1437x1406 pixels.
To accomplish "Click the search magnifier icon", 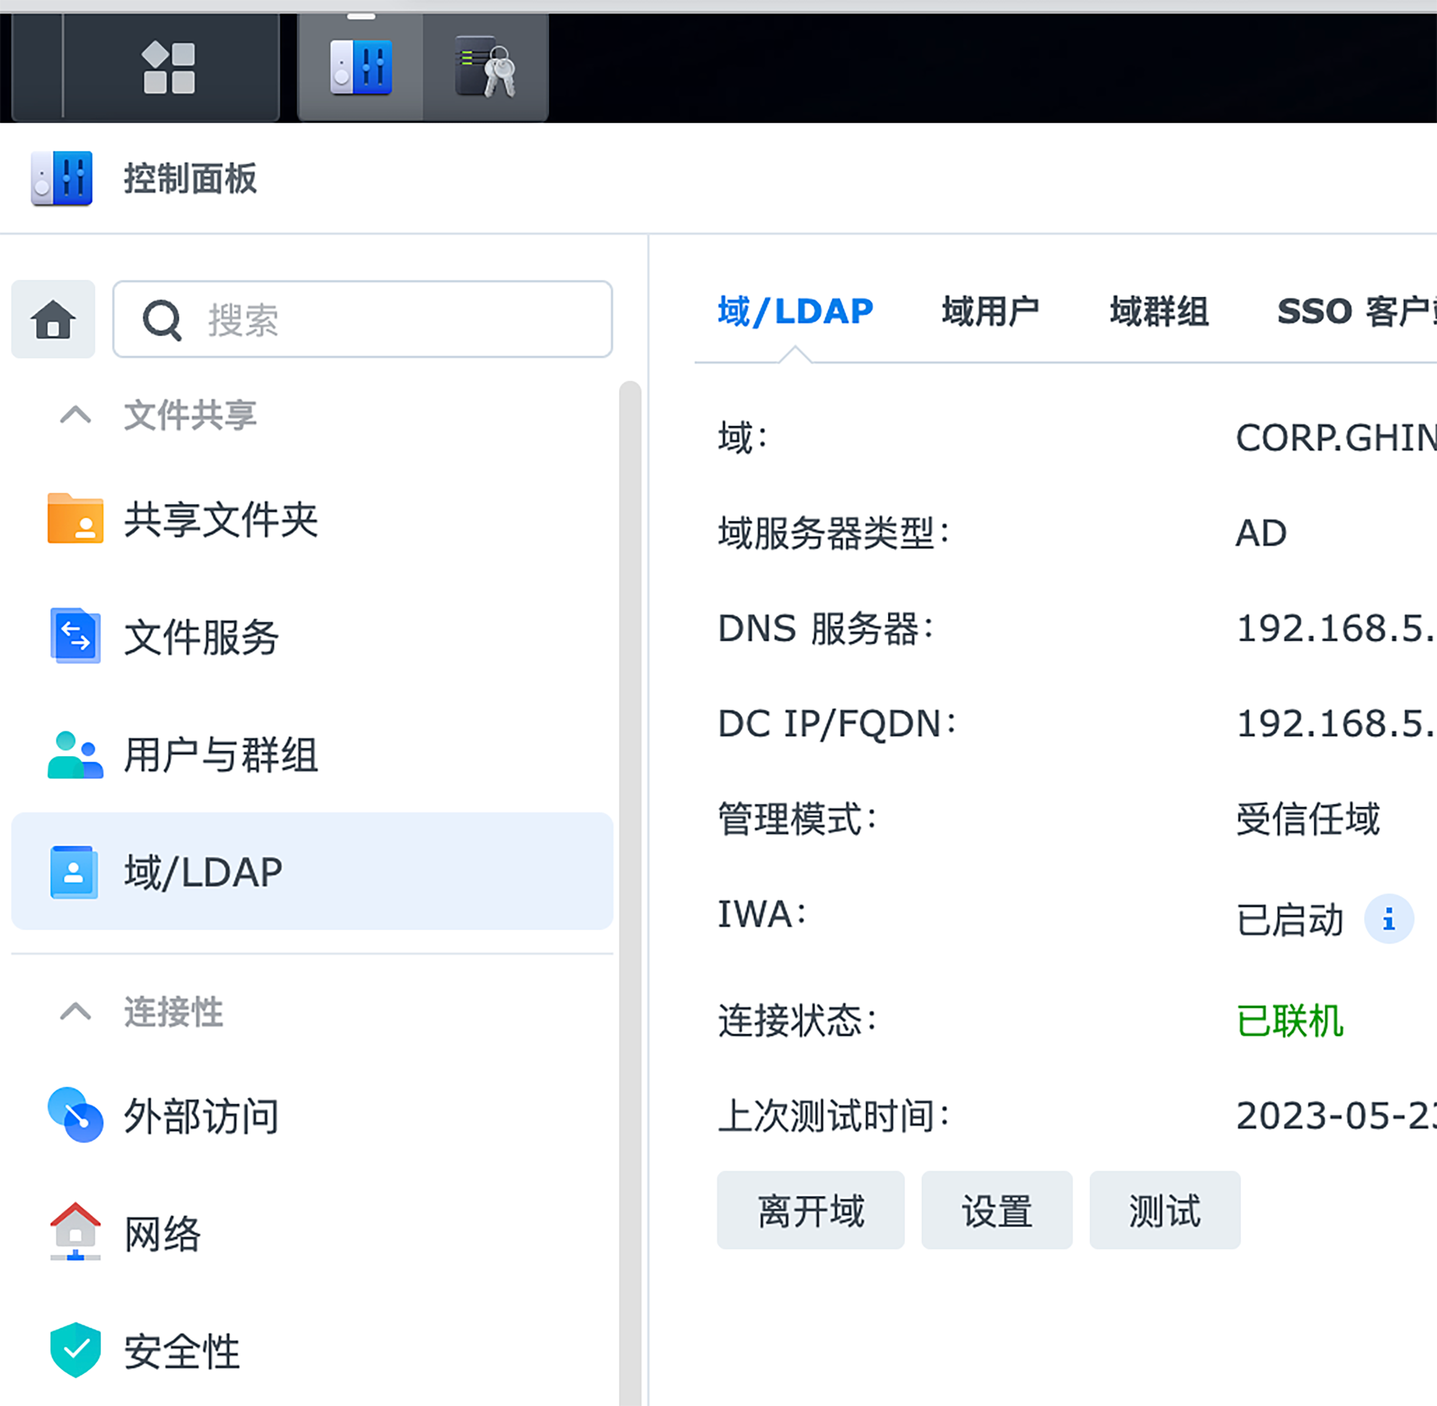I will pos(162,321).
